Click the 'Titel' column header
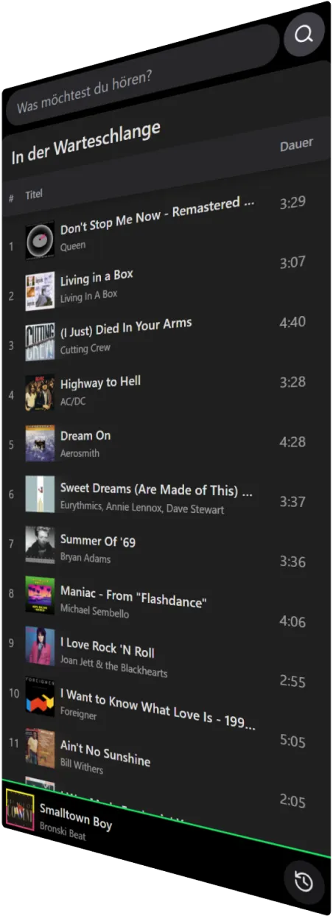Screen dimensions: 333x916 (x=34, y=195)
